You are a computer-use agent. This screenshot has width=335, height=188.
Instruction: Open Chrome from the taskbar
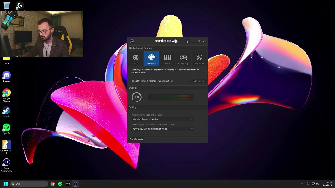click(53, 184)
